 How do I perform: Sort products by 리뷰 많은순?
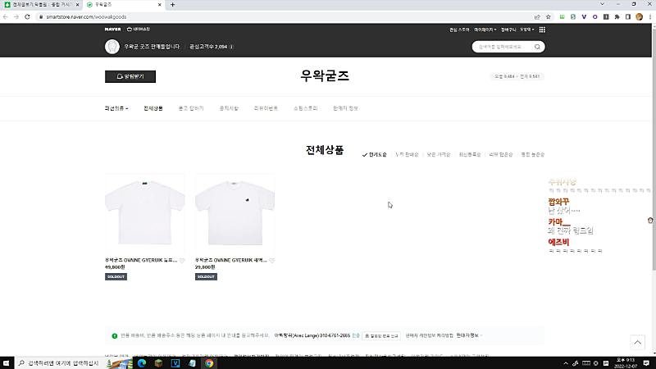[501, 155]
